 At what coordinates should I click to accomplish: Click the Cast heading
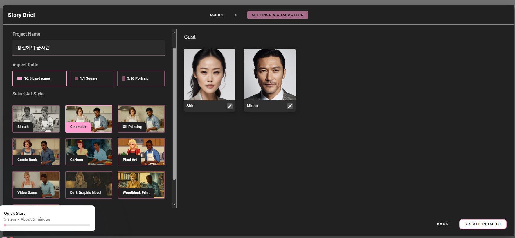190,37
